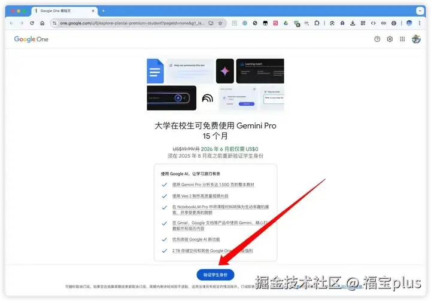This screenshot has height=301, width=431.
Task: Click the green extension icon with badge
Action: coord(296,23)
